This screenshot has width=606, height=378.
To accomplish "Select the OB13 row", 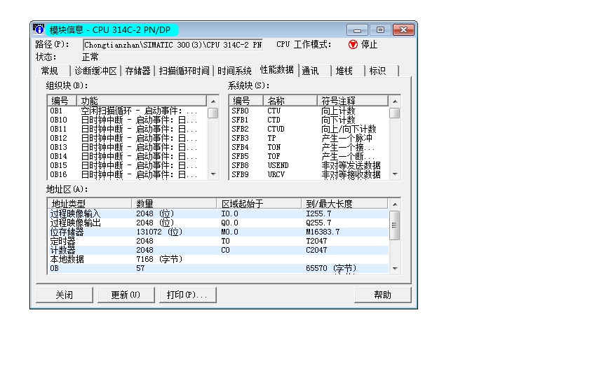I will click(127, 147).
